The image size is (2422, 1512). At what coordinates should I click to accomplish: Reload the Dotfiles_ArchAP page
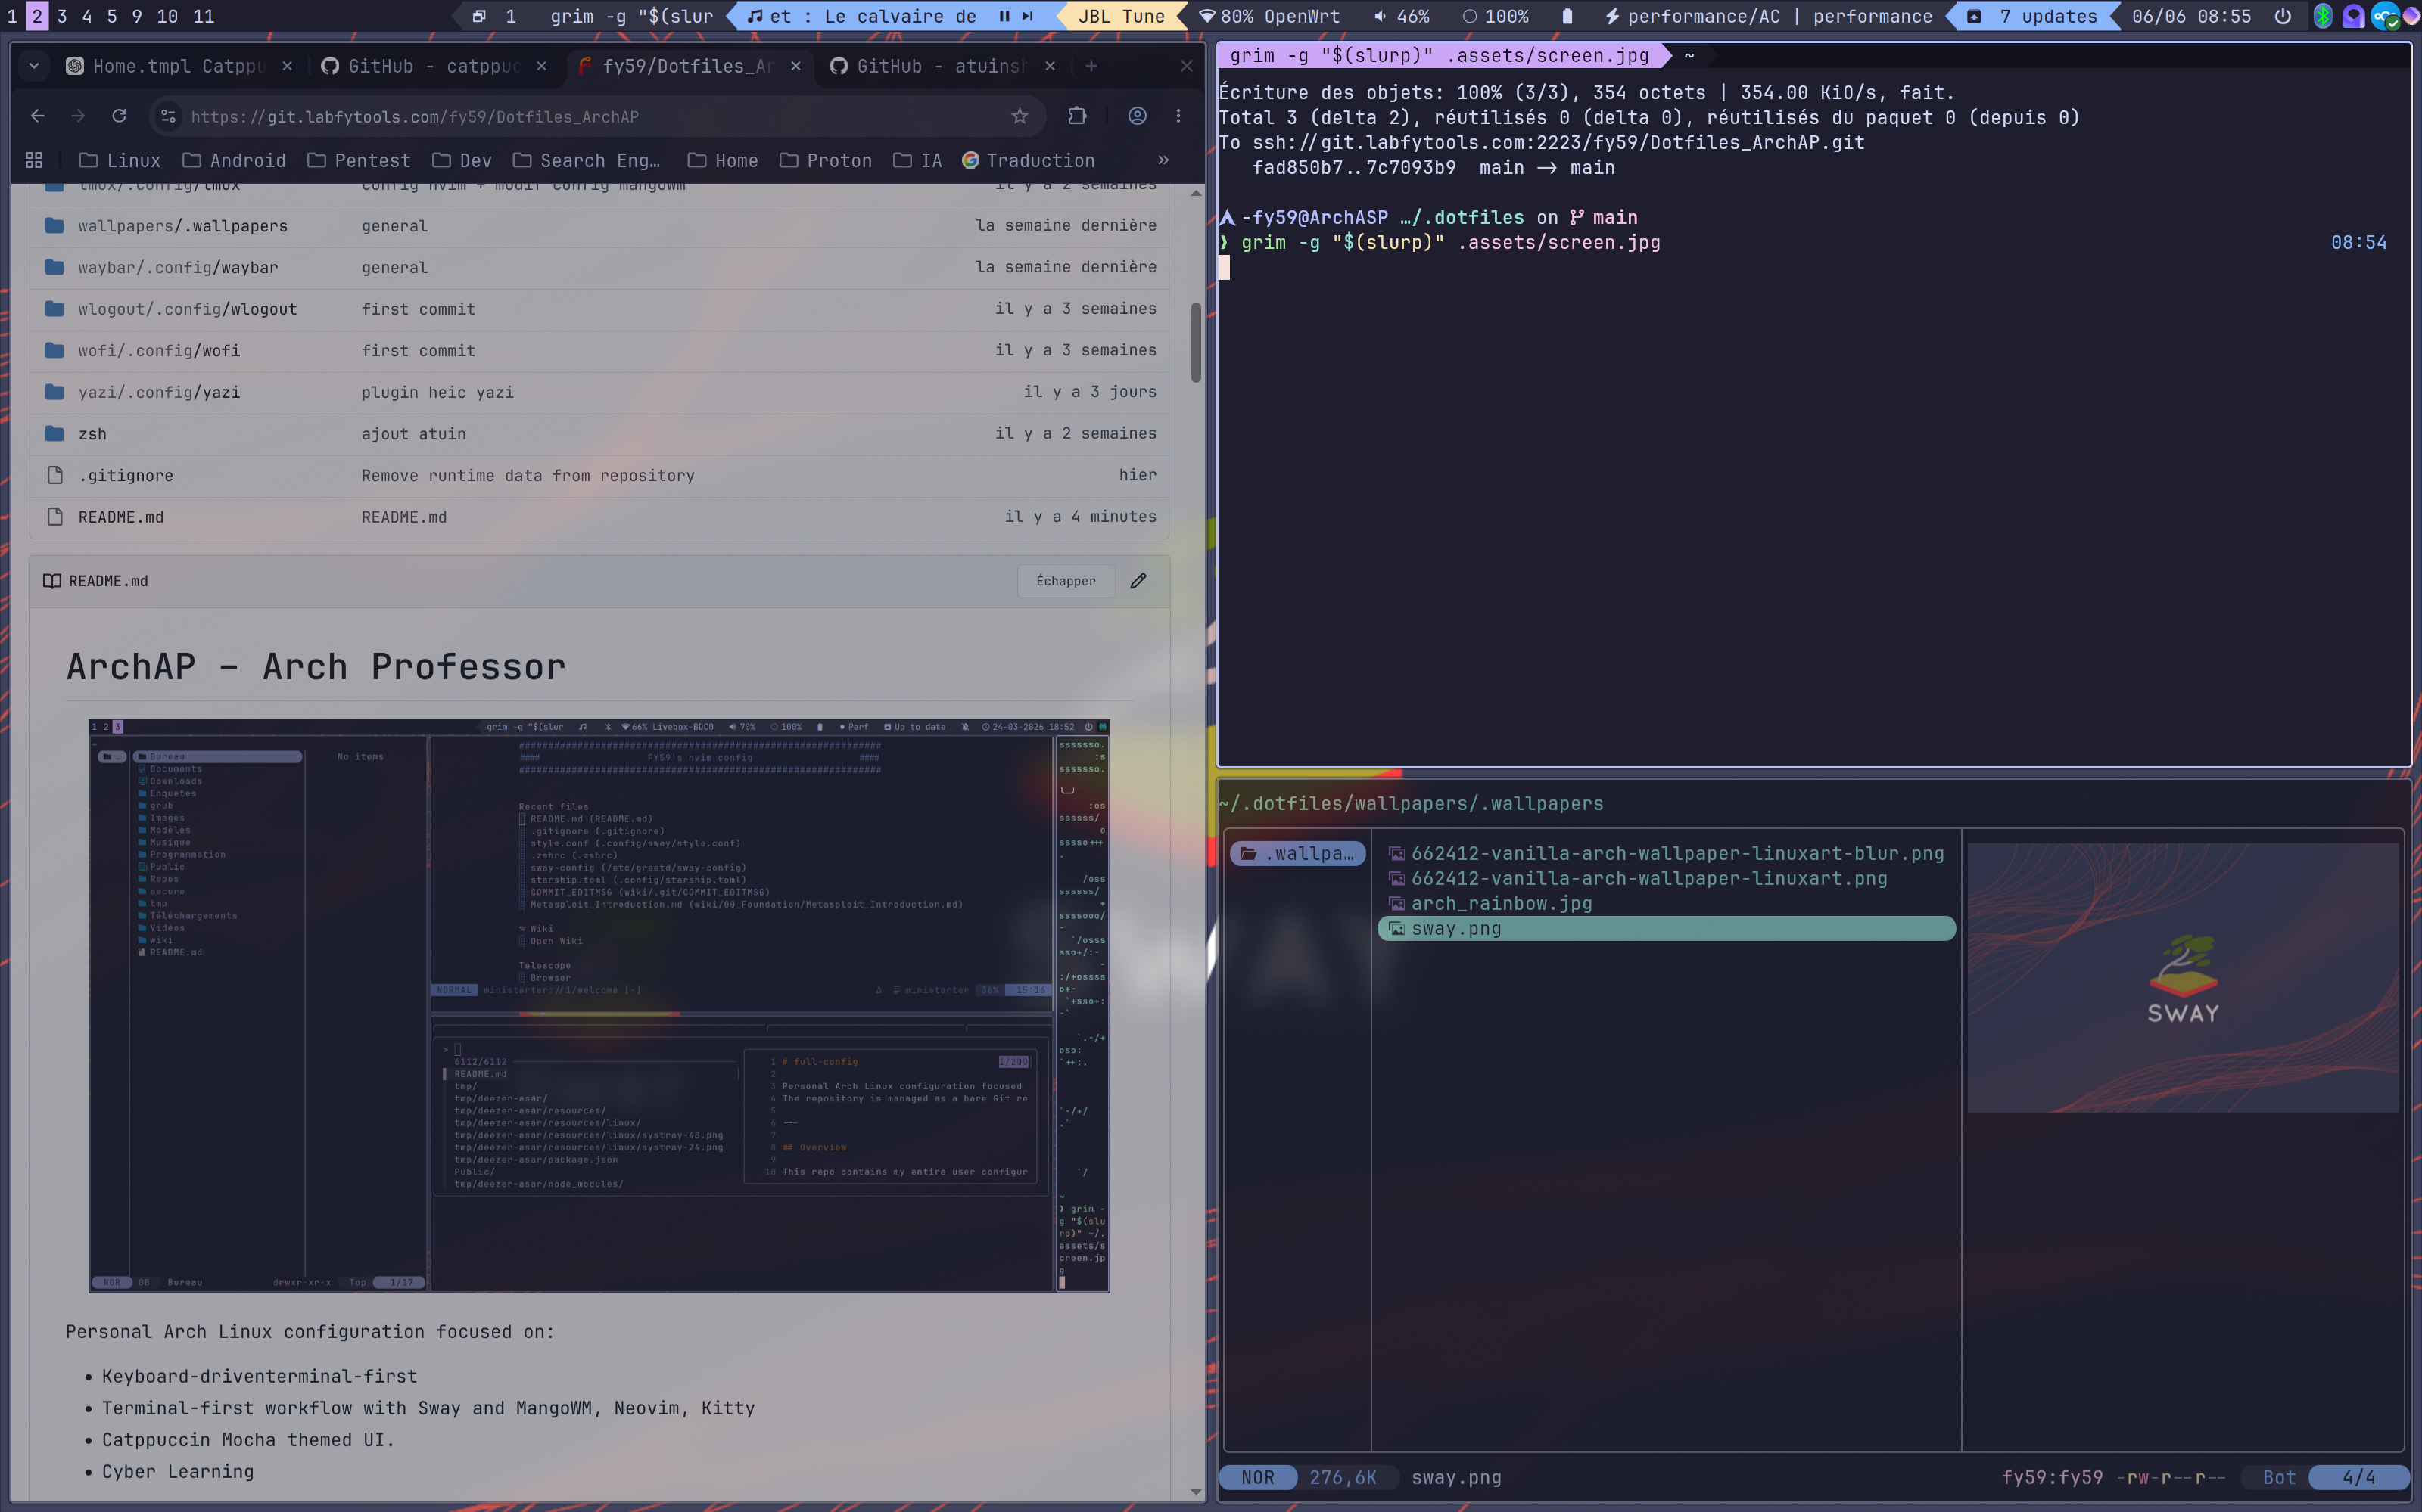[x=119, y=116]
